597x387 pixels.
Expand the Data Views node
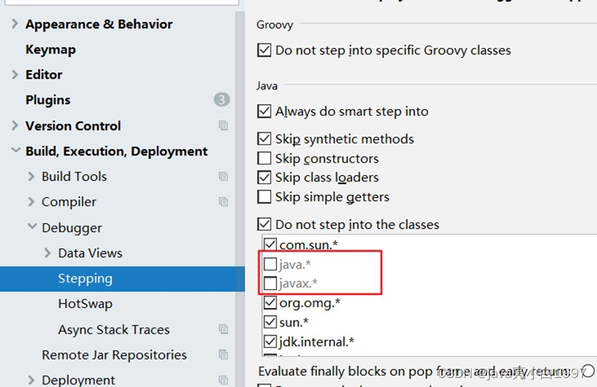(47, 253)
